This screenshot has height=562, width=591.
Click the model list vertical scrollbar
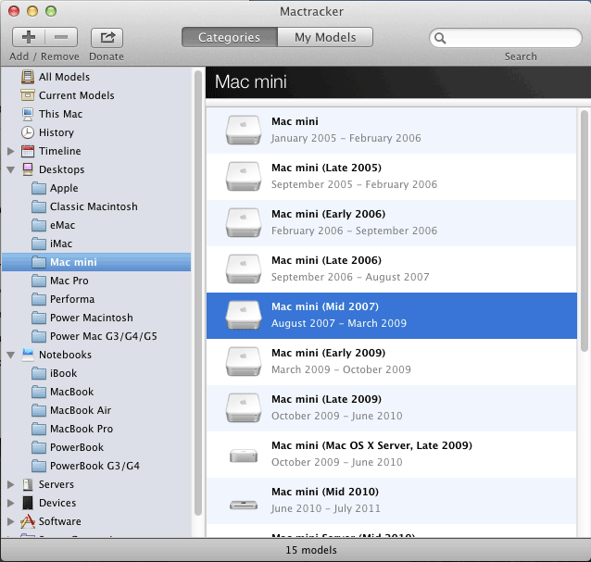coord(585,231)
